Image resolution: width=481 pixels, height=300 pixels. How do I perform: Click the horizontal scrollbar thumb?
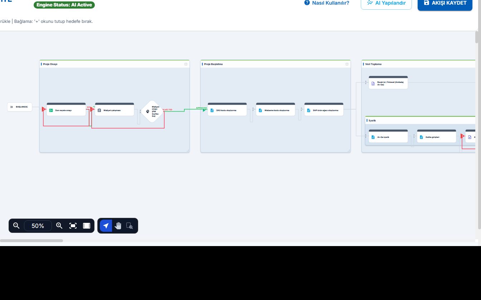[31, 241]
